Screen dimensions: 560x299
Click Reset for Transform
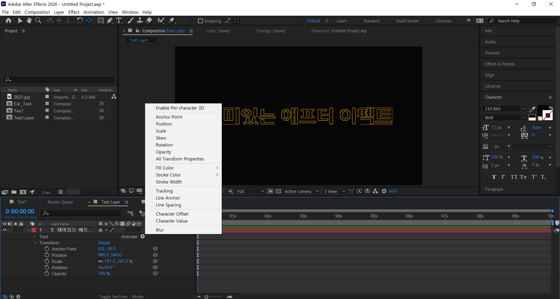pyautogui.click(x=104, y=243)
